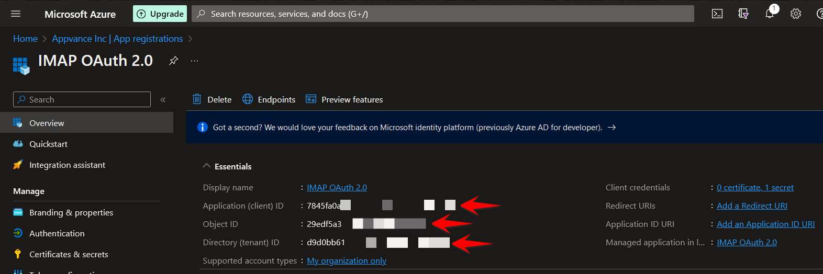This screenshot has width=823, height=274.
Task: Click the feedback banner arrow
Action: pyautogui.click(x=611, y=127)
